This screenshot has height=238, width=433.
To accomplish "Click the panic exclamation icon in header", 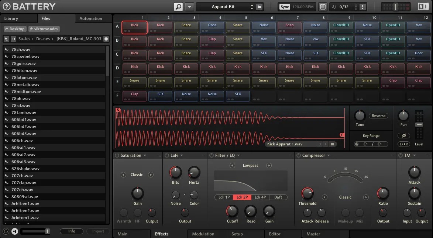I will pos(363,7).
